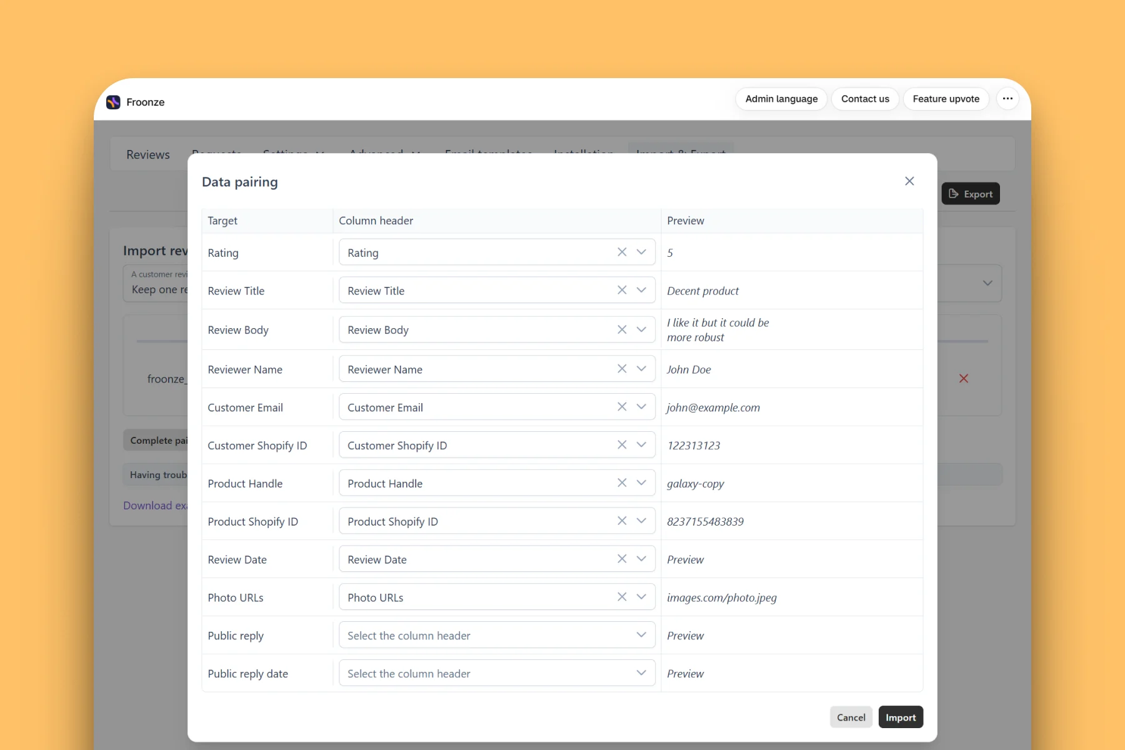Click the Contact us button
The width and height of the screenshot is (1125, 750).
[x=865, y=99]
